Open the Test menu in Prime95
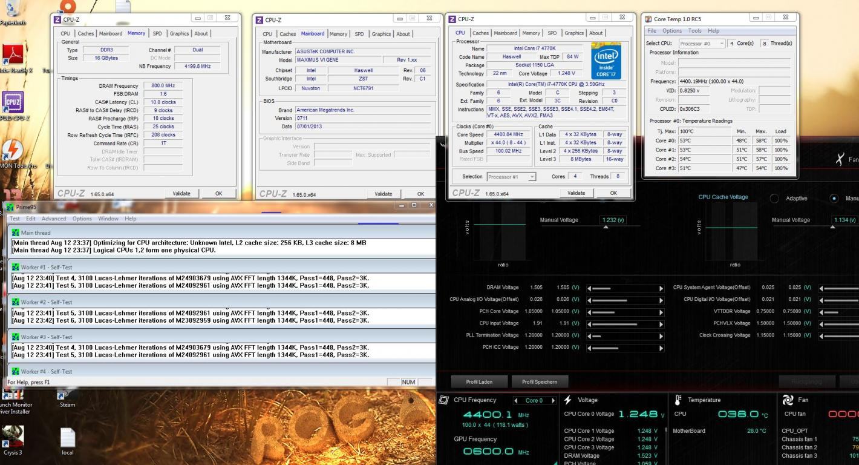 coord(15,219)
